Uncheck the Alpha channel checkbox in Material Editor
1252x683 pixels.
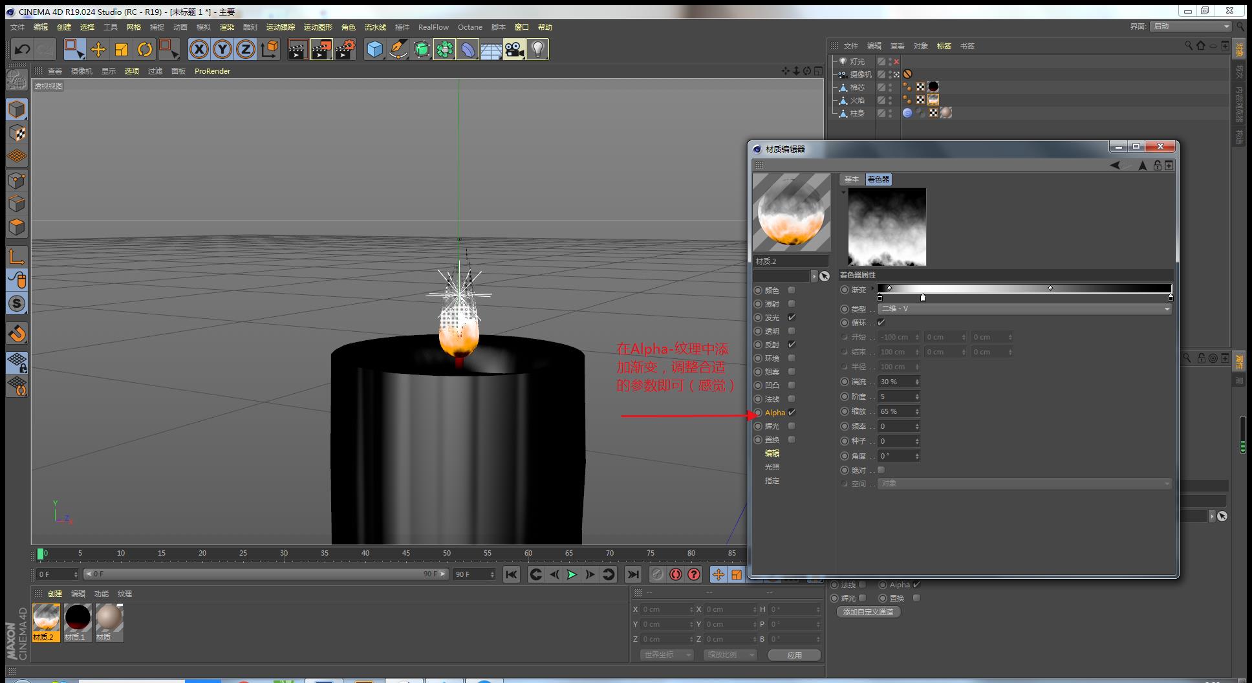point(792,413)
